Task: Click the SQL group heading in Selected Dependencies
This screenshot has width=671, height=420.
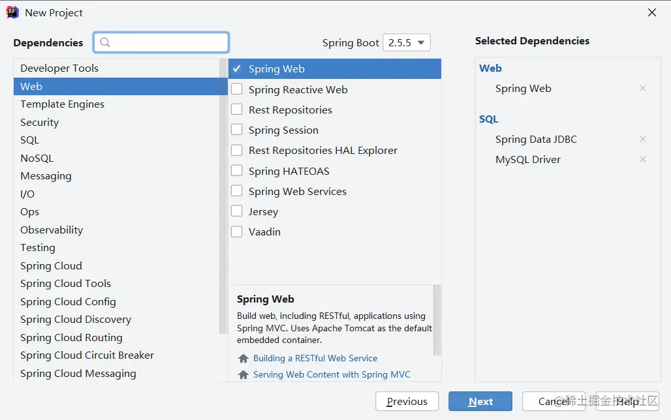Action: click(x=489, y=119)
